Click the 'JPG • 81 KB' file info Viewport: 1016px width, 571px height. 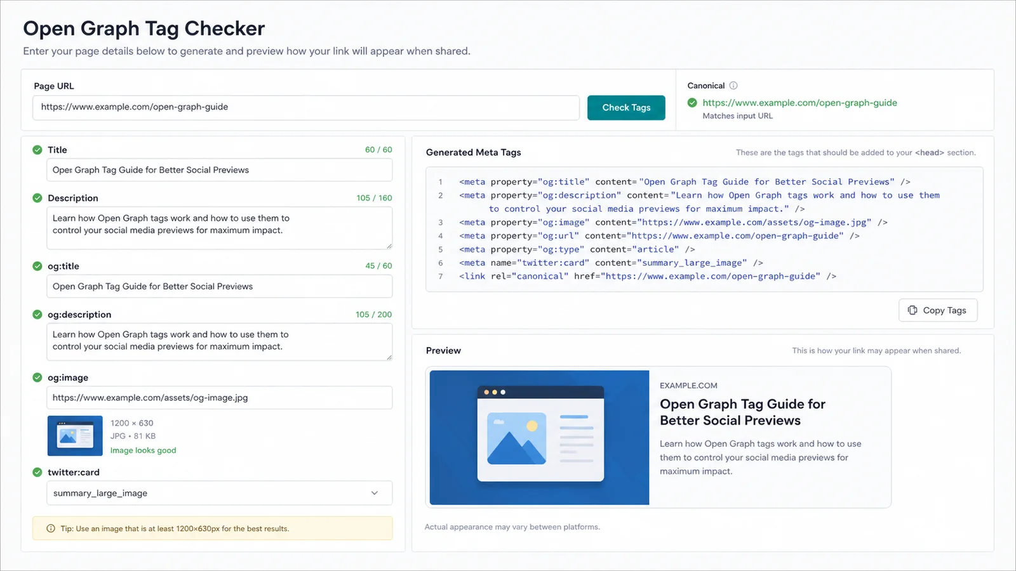(x=133, y=436)
